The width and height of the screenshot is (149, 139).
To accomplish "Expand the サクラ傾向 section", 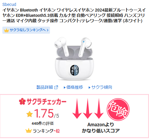I will click(x=100, y=87).
